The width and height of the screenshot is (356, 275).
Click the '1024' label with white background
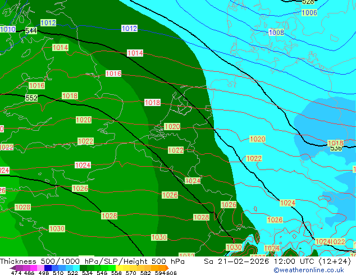(x=83, y=165)
